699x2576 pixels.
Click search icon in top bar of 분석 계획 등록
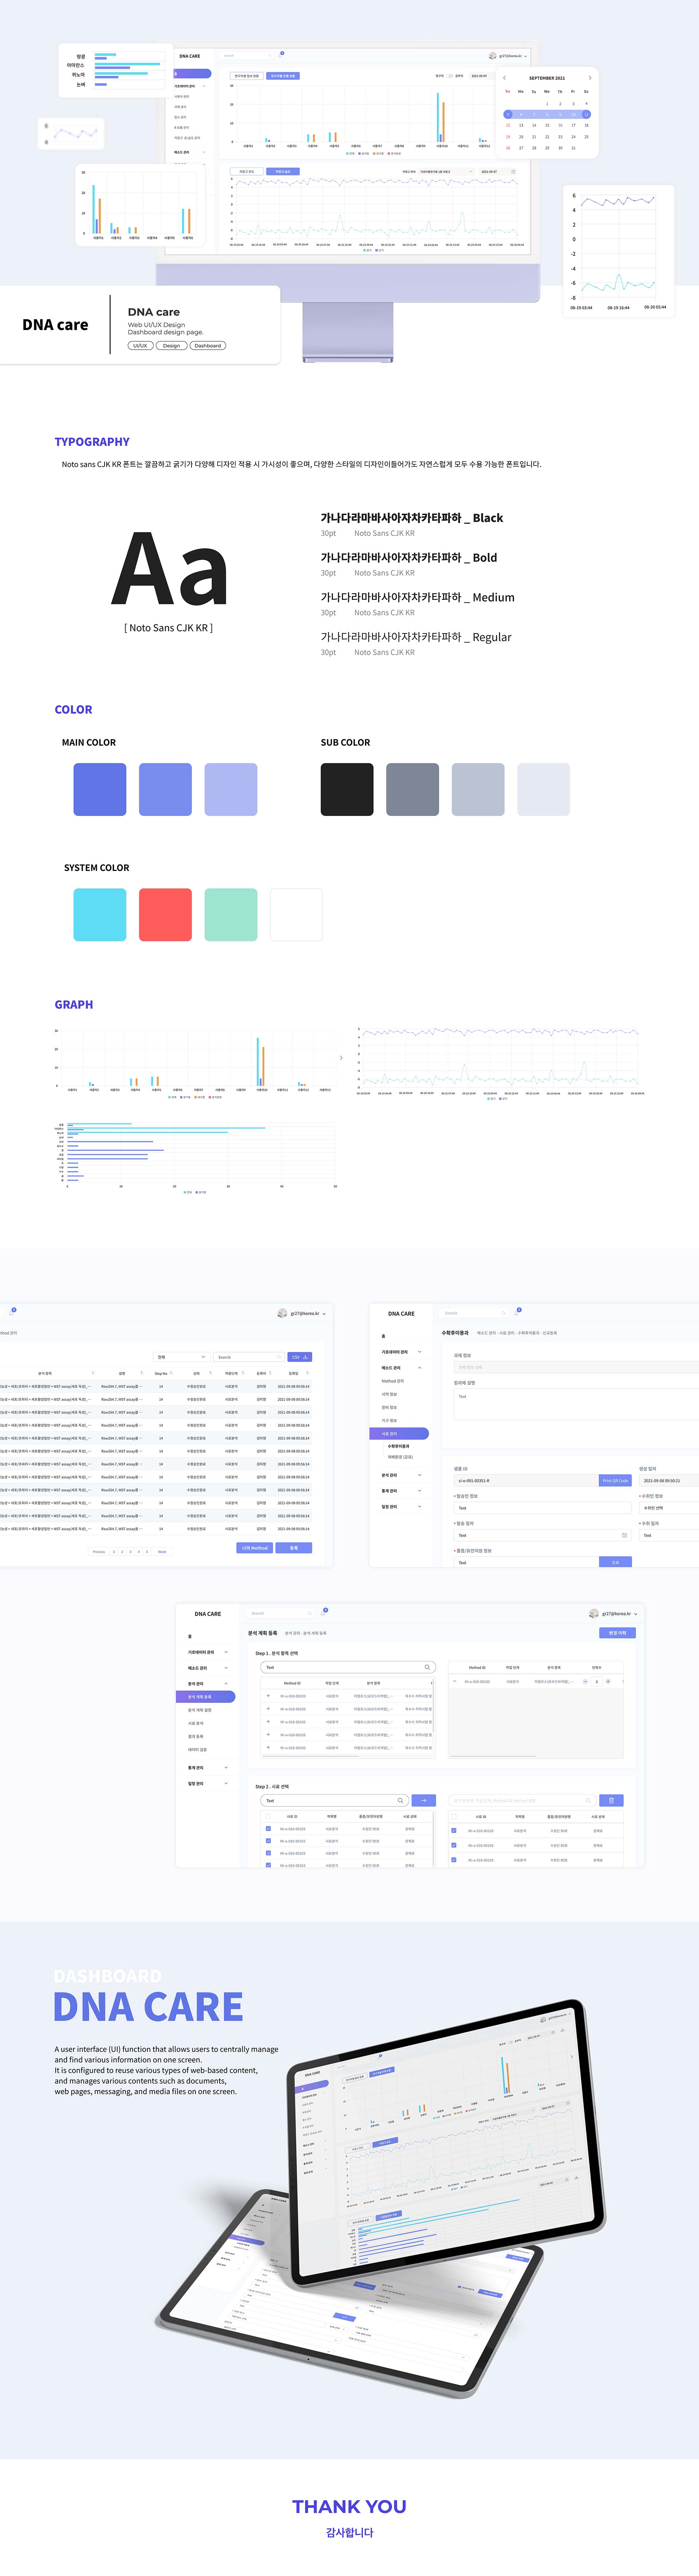point(310,1613)
